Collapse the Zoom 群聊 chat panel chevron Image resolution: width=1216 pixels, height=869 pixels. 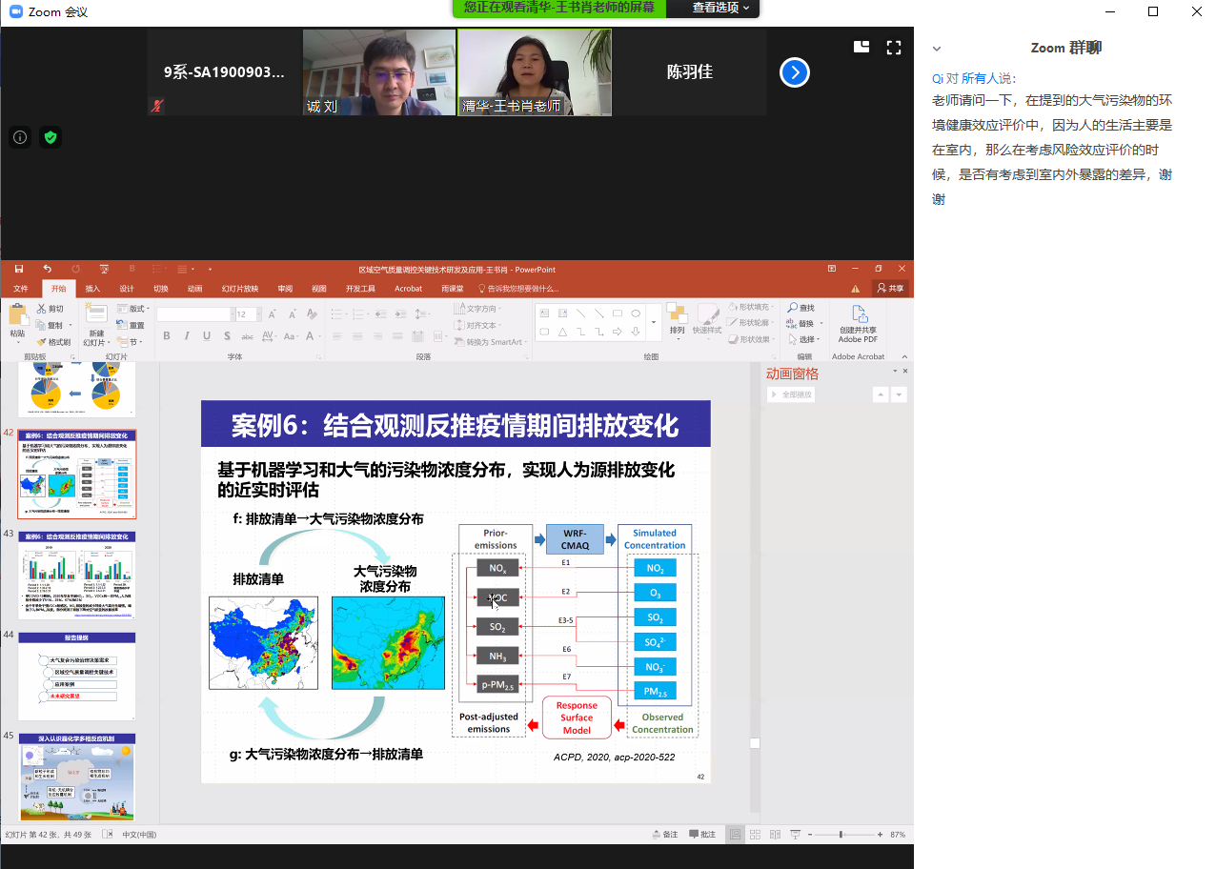click(x=937, y=49)
